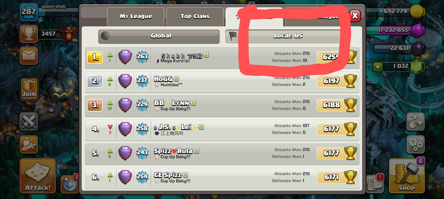This screenshot has width=444, height=199.
Task: Tap the purple elixir resource bar
Action: coord(396,30)
